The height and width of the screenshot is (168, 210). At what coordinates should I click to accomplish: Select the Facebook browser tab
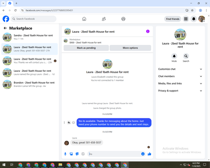coord(10,3)
